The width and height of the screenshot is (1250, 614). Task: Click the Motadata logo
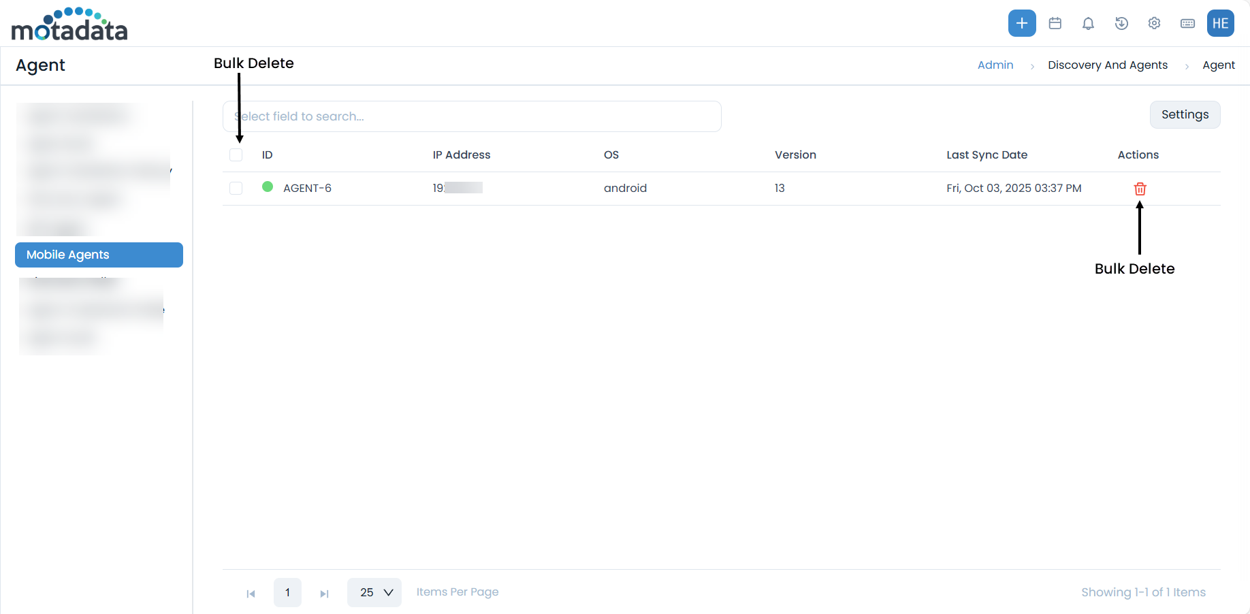click(x=69, y=25)
